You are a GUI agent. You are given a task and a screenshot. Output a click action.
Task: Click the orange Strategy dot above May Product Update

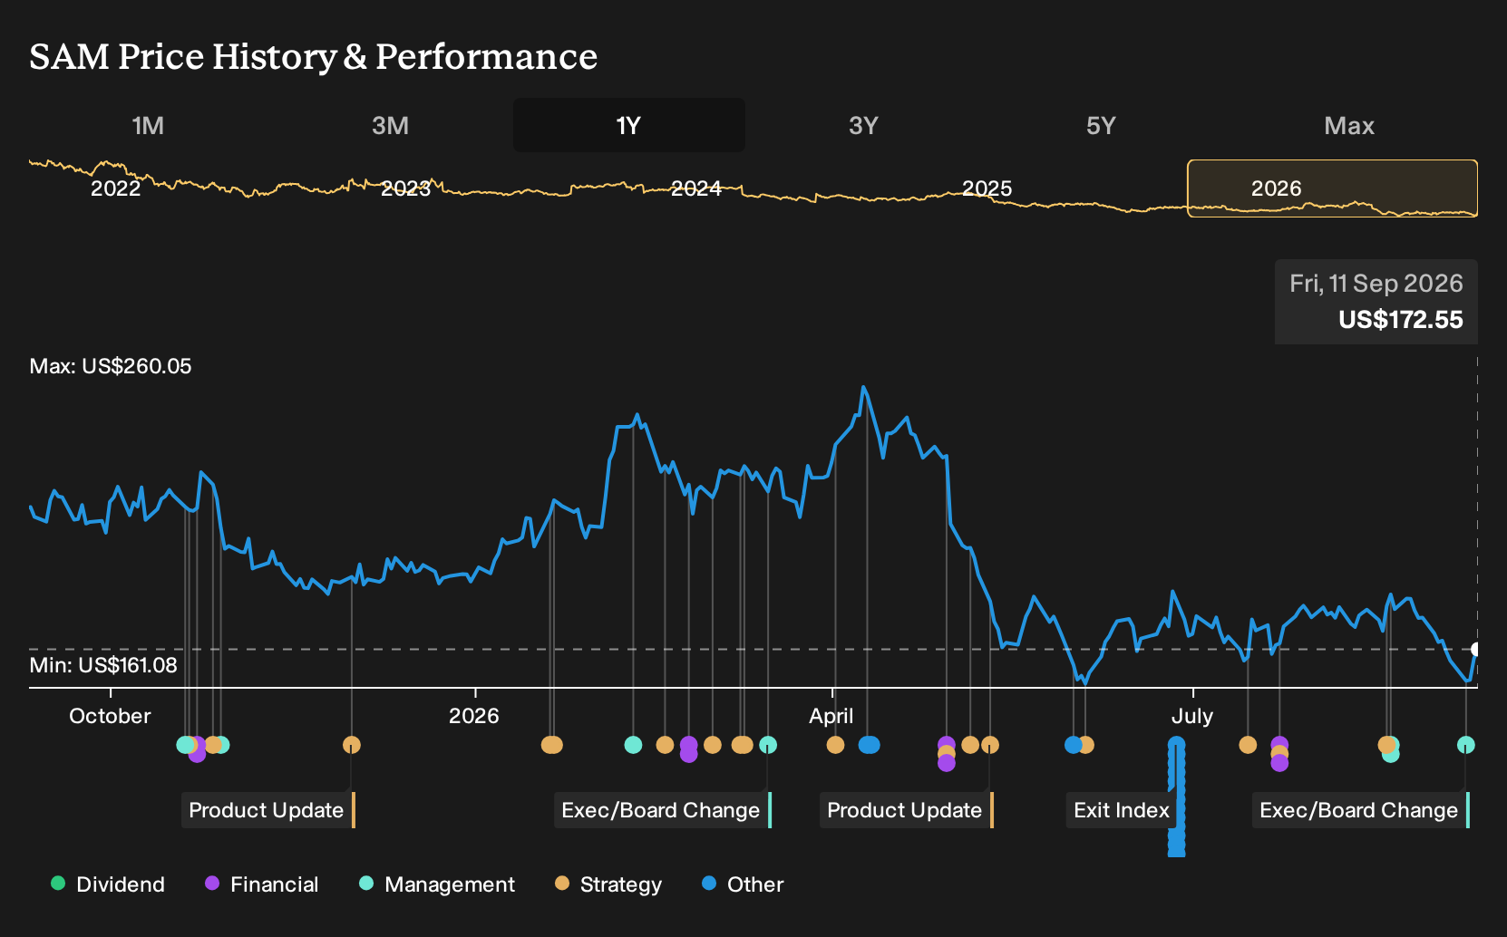[x=990, y=745]
